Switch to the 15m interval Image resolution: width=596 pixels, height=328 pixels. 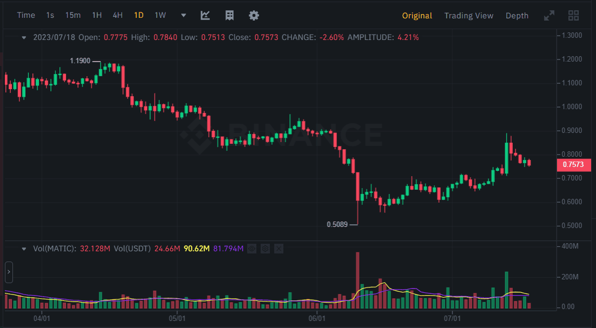pos(72,15)
